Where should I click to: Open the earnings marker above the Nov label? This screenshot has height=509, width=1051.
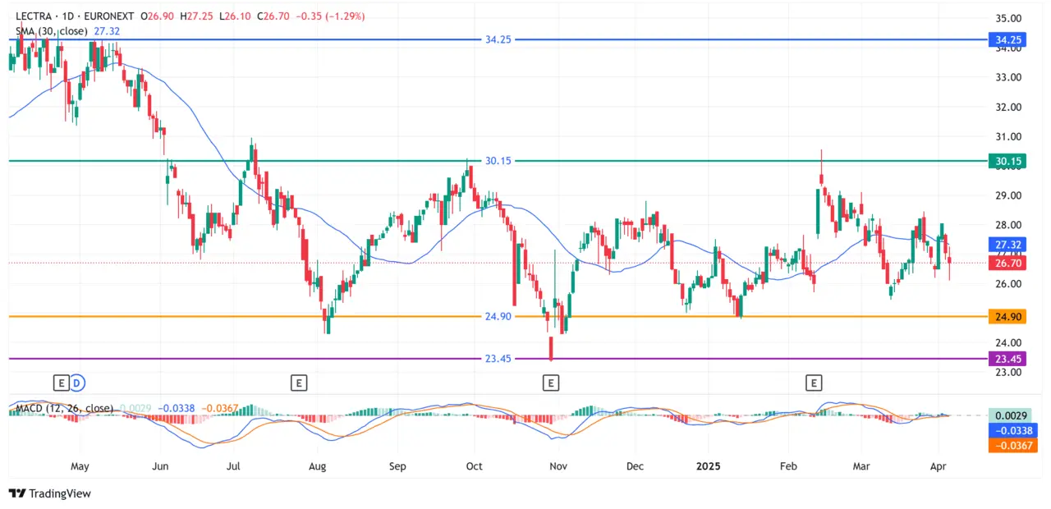click(551, 383)
